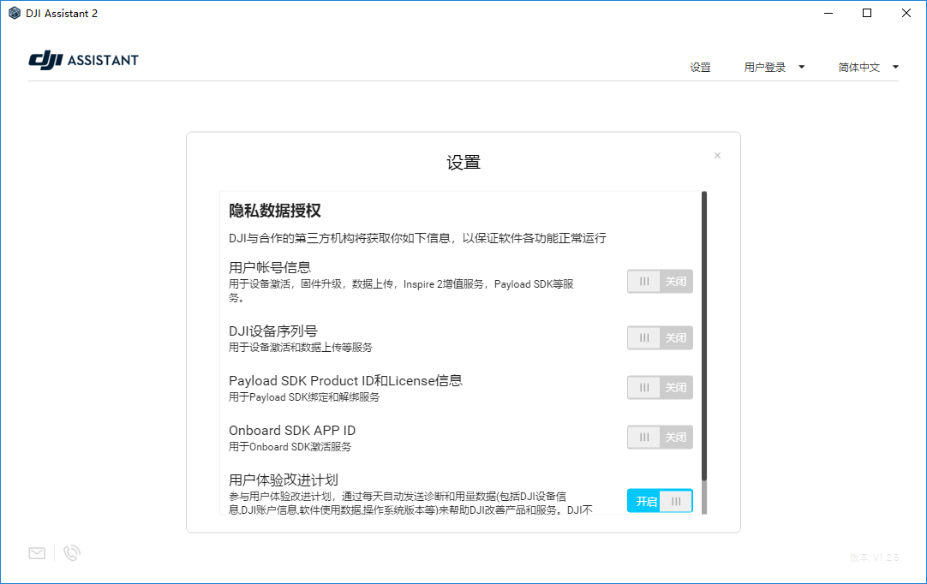This screenshot has height=584, width=927.
Task: Click the 用于Payload SDK绑定和解绑服务 description
Action: [x=304, y=397]
